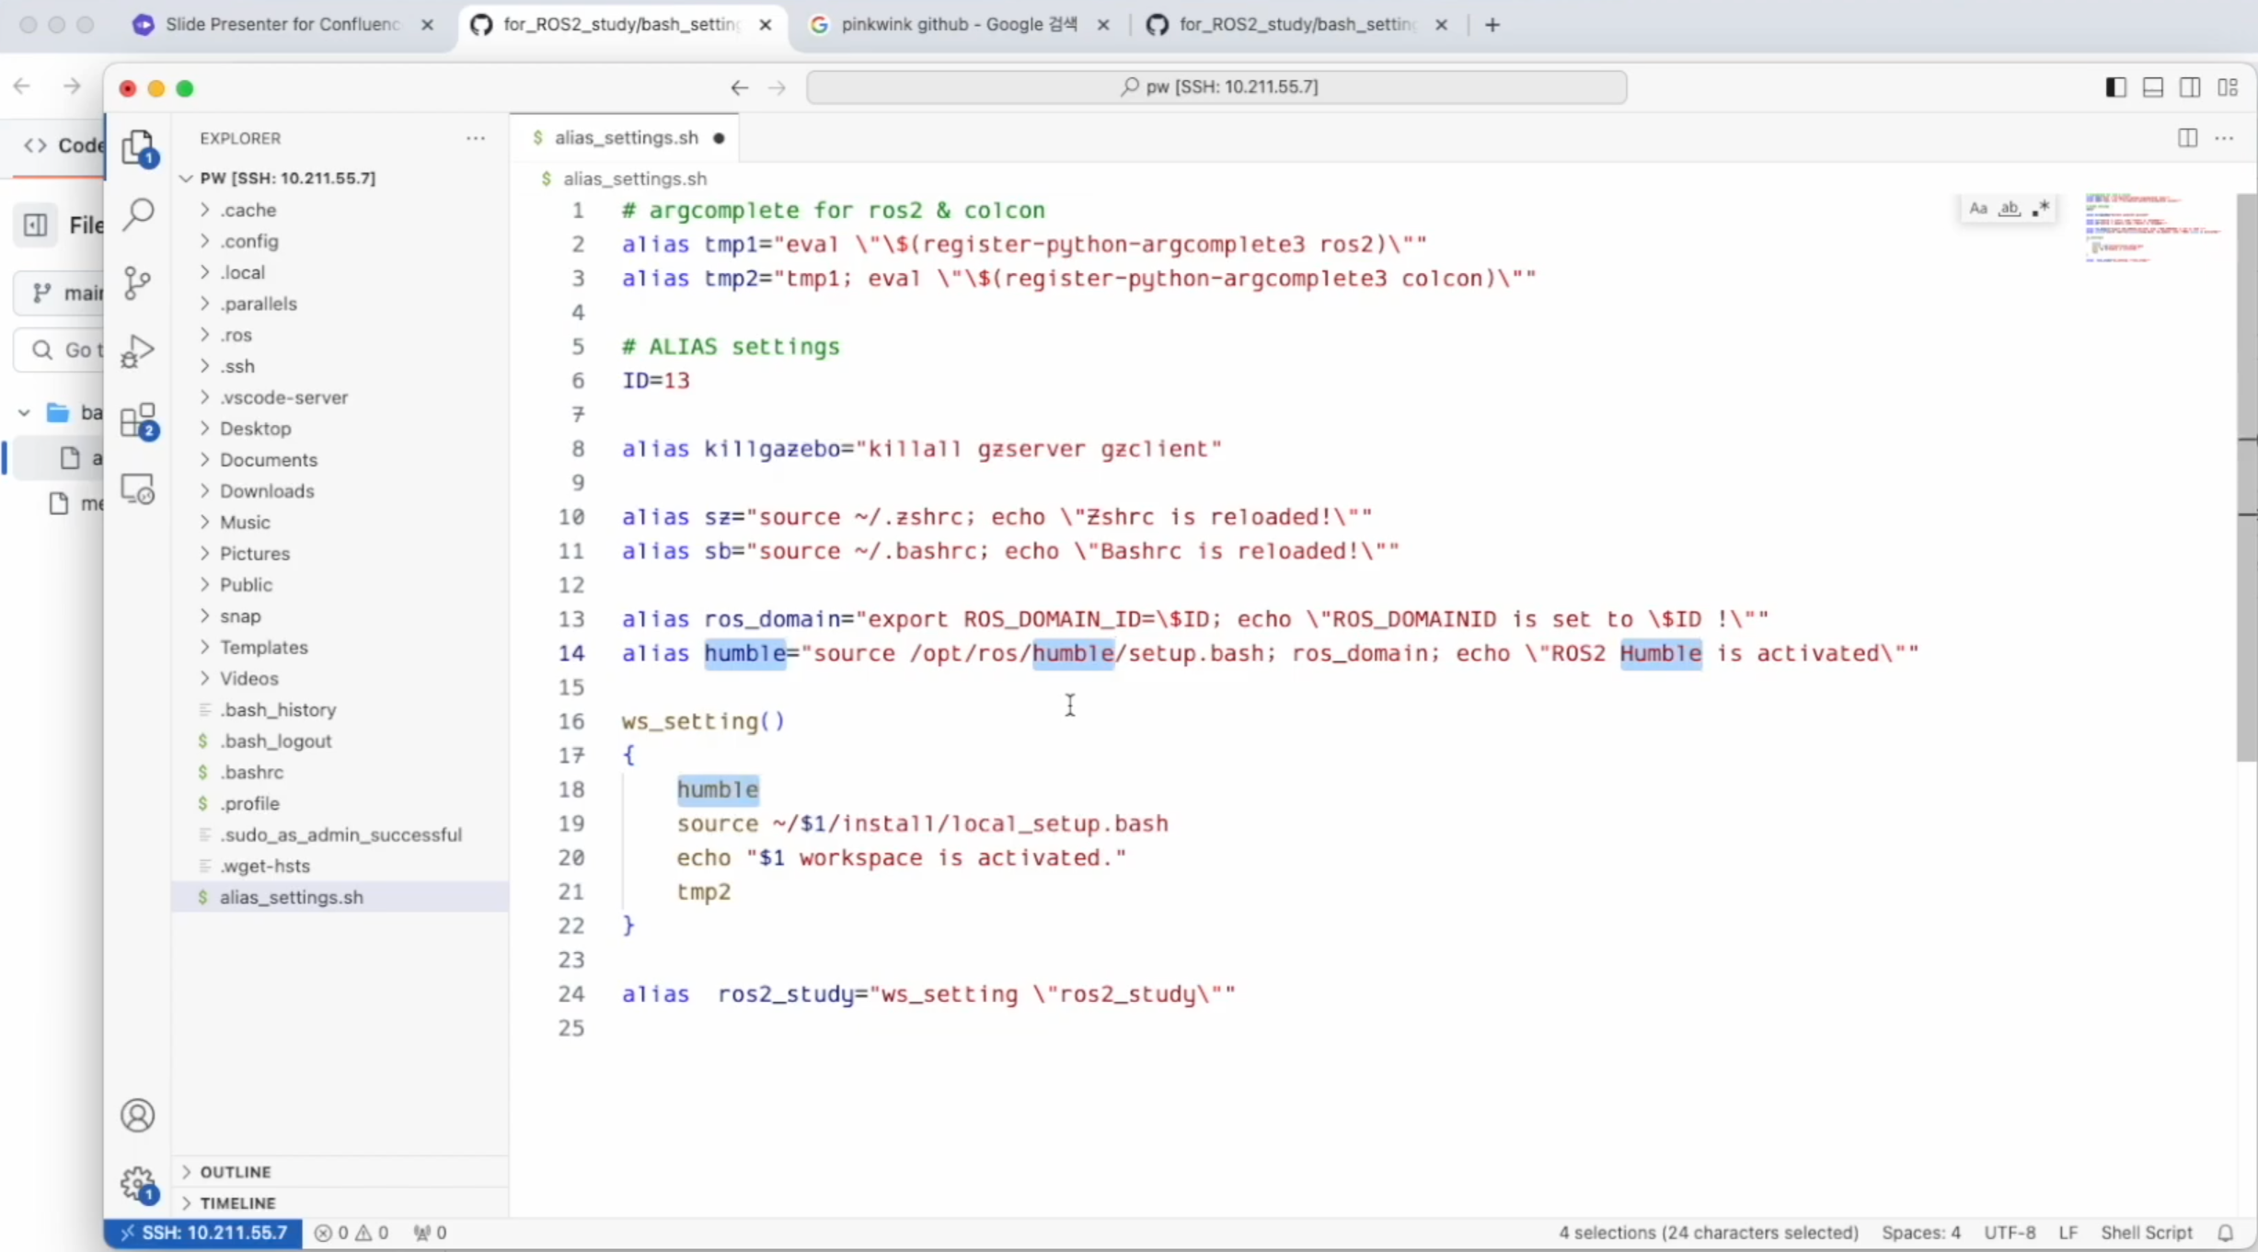Image resolution: width=2258 pixels, height=1252 pixels.
Task: Click the split editor right icon
Action: 2187,138
